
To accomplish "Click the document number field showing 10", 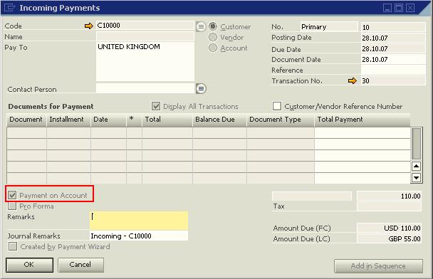I will (x=393, y=27).
